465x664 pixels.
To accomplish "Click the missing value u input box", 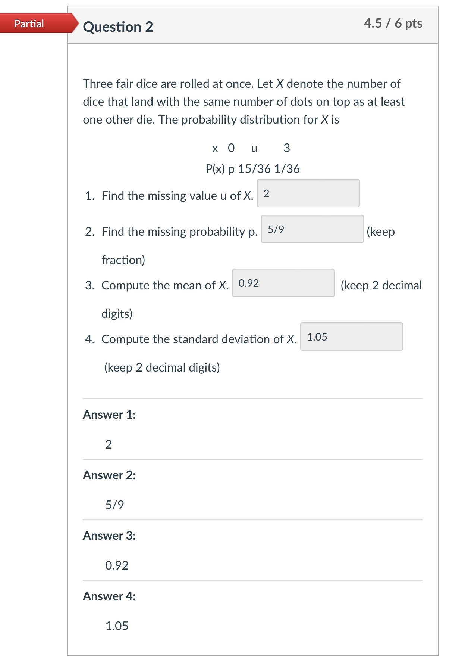I will pos(309,193).
